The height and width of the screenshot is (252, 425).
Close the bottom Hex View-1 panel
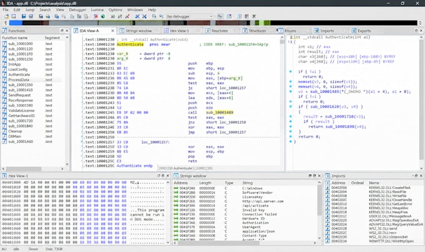tap(167, 176)
